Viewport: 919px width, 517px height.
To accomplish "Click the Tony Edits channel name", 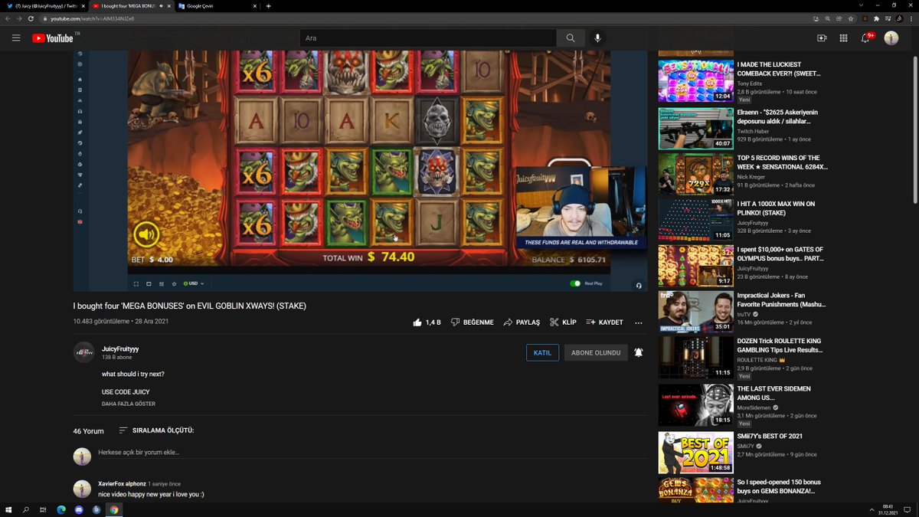I will tap(751, 83).
